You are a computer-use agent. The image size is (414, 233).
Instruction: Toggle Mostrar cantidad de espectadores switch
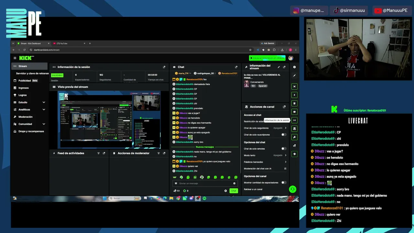284,183
